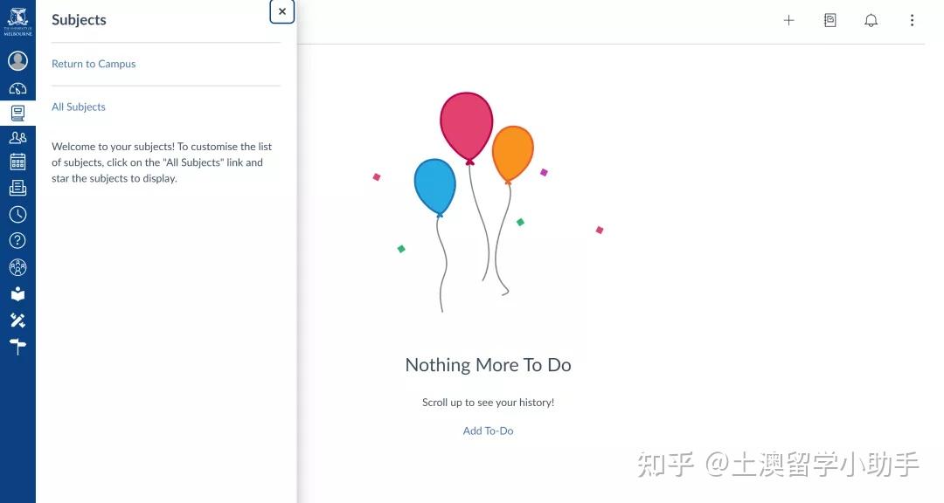Open the Dashboard from the sidebar

[17, 87]
